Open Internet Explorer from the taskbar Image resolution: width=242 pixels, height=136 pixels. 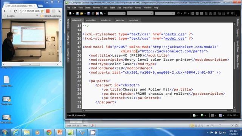[x=16, y=133]
